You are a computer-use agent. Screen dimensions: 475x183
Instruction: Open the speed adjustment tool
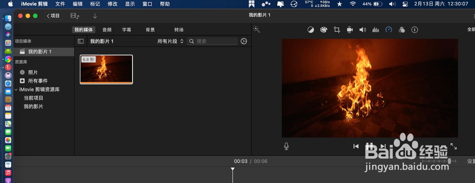coord(389,30)
